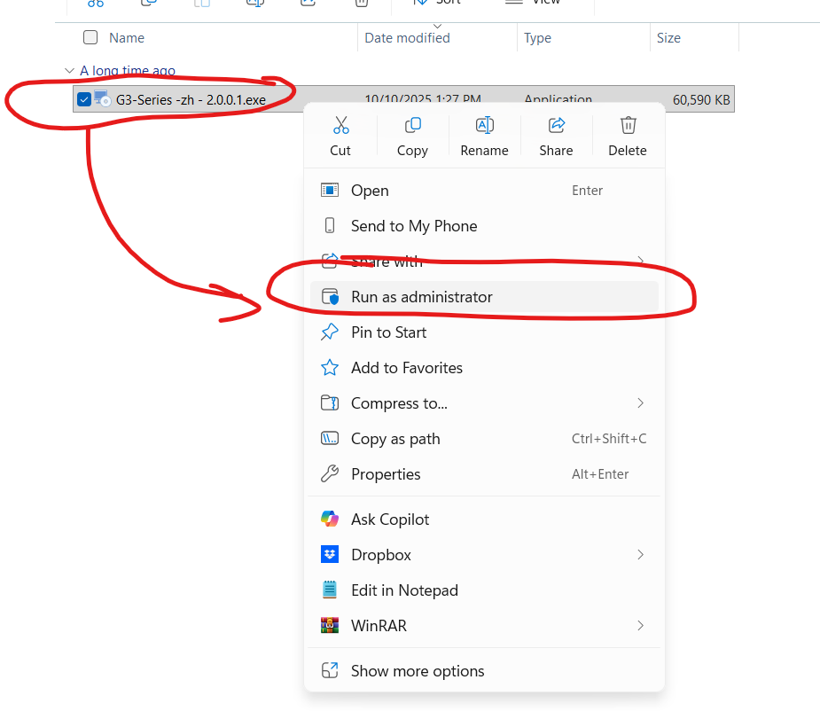Select Ask Copilot option
The width and height of the screenshot is (820, 711).
coord(390,520)
